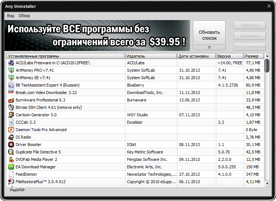
Task: Click the Bitvise SSH Client icon
Action: click(x=11, y=107)
